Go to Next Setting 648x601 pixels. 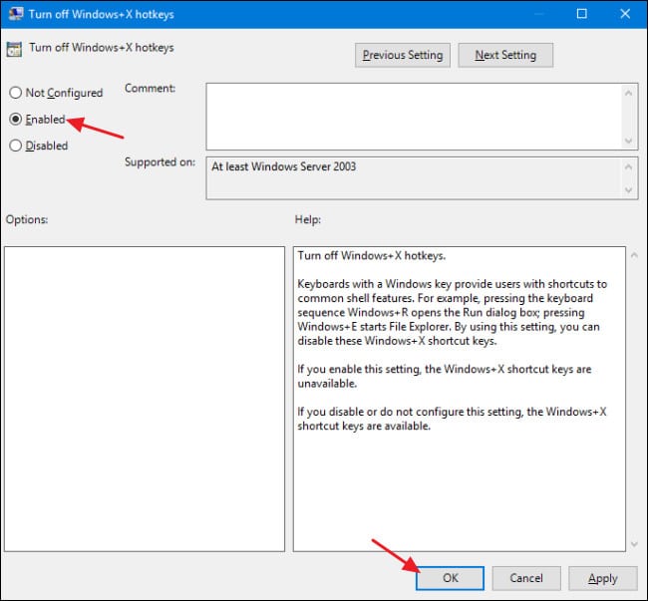point(505,55)
